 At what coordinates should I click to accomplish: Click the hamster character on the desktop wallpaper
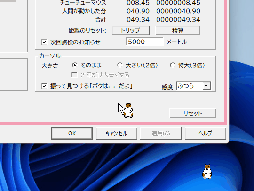pos(207,172)
